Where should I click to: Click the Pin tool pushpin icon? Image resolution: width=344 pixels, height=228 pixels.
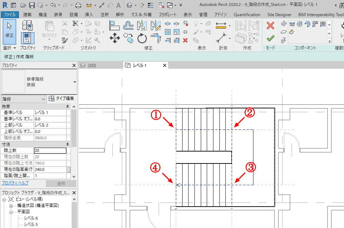point(185,32)
